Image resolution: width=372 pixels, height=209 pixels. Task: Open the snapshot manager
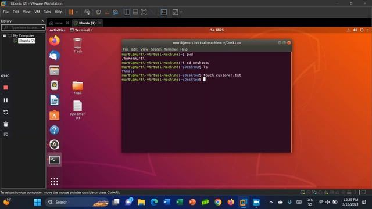point(116,12)
